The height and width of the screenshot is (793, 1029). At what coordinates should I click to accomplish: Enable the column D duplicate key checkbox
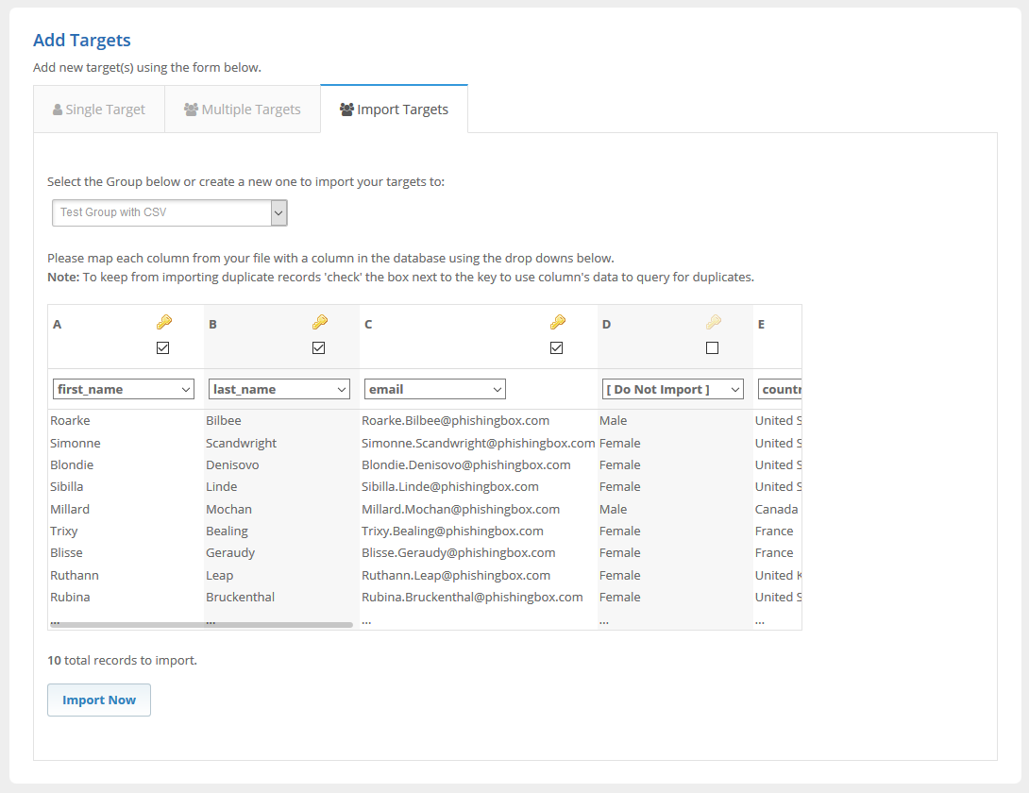pos(713,347)
